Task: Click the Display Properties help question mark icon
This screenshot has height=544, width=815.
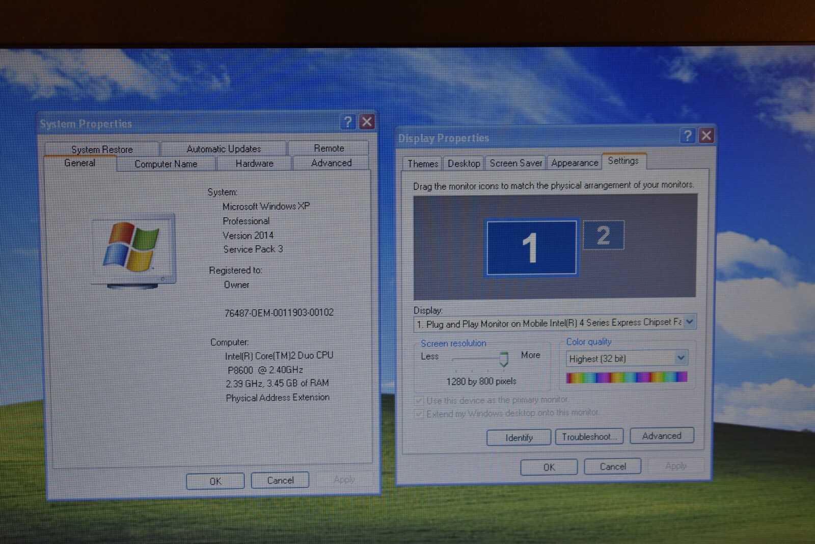Action: [x=688, y=136]
